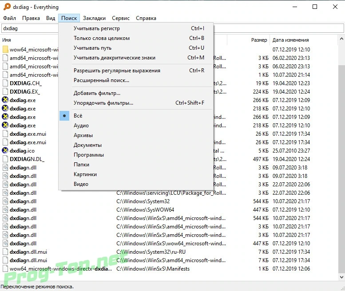Open Упорядочить фильтры dialog
The height and width of the screenshot is (291, 345).
coord(136,103)
